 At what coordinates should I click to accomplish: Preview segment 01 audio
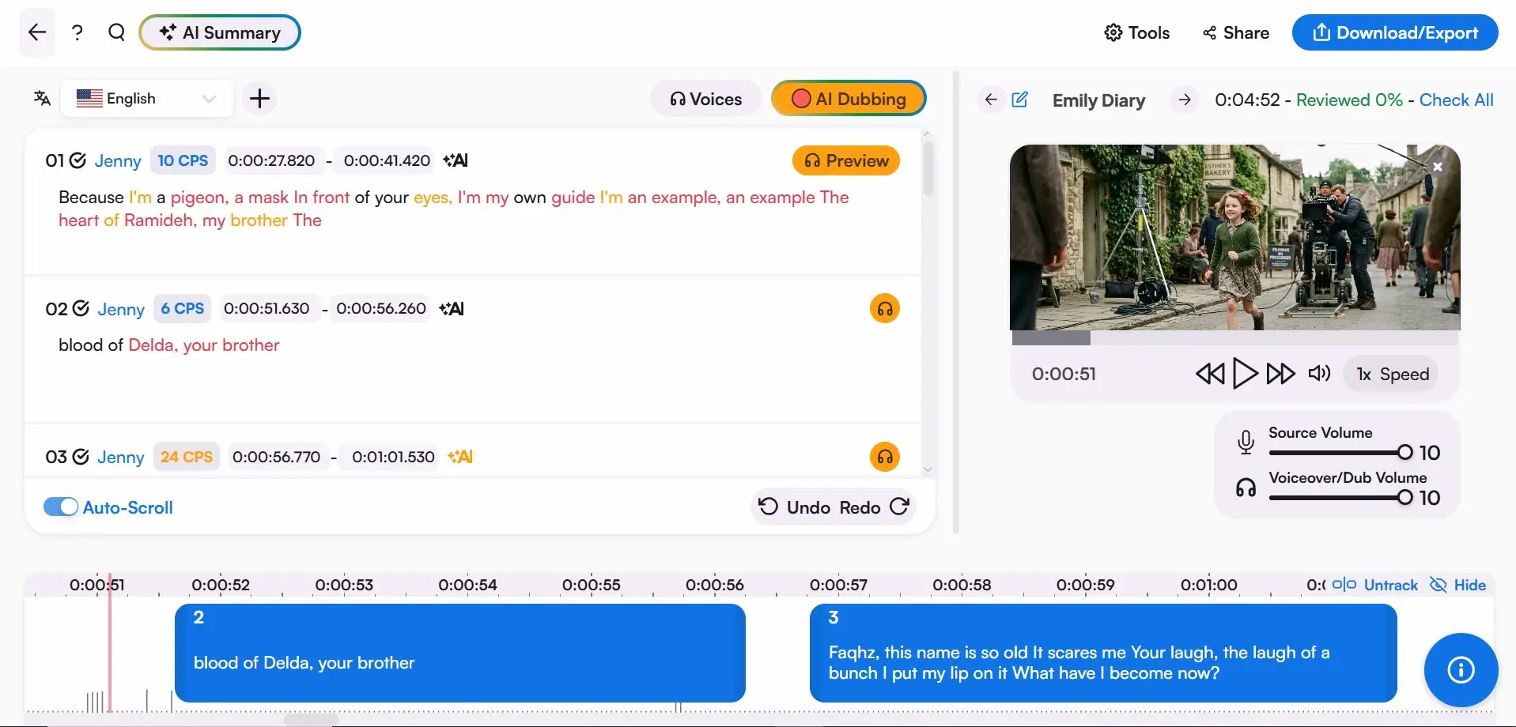pos(846,160)
